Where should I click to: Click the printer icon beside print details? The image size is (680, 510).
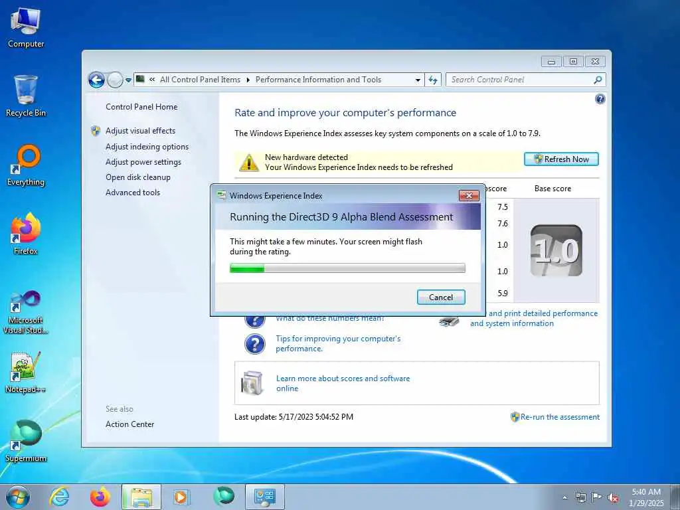tap(449, 321)
